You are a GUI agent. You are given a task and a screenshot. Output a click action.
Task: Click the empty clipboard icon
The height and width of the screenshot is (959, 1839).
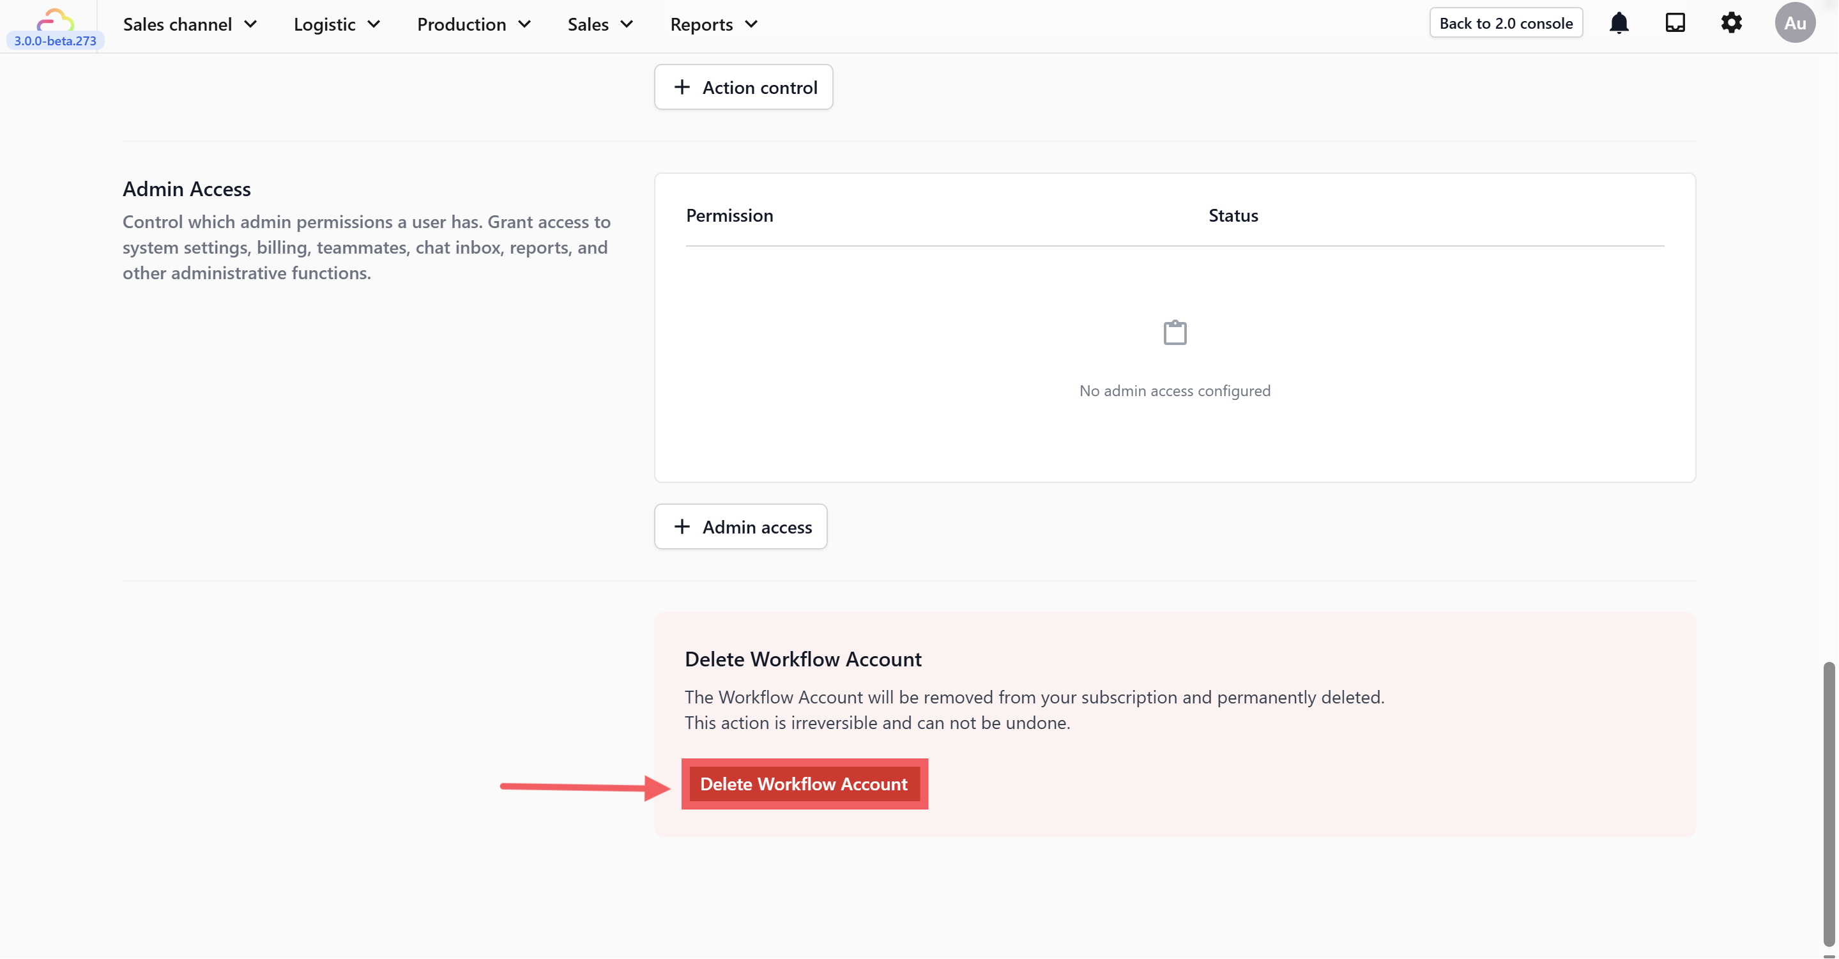tap(1174, 333)
